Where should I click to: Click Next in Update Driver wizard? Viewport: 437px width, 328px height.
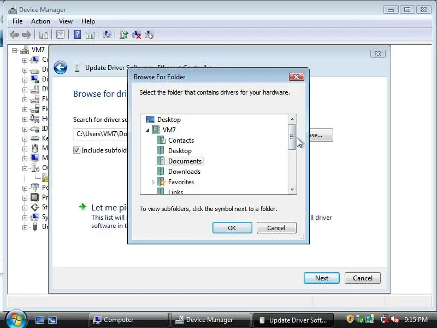(x=322, y=278)
